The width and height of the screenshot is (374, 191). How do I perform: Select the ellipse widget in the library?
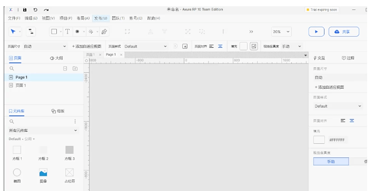pyautogui.click(x=17, y=176)
